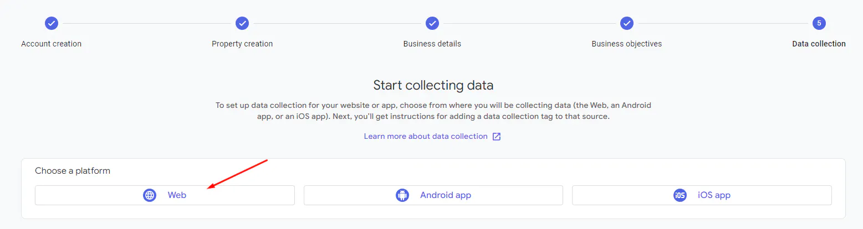Viewport: 863px width, 229px height.
Task: Click the Account creation step checkmark
Action: pos(52,23)
